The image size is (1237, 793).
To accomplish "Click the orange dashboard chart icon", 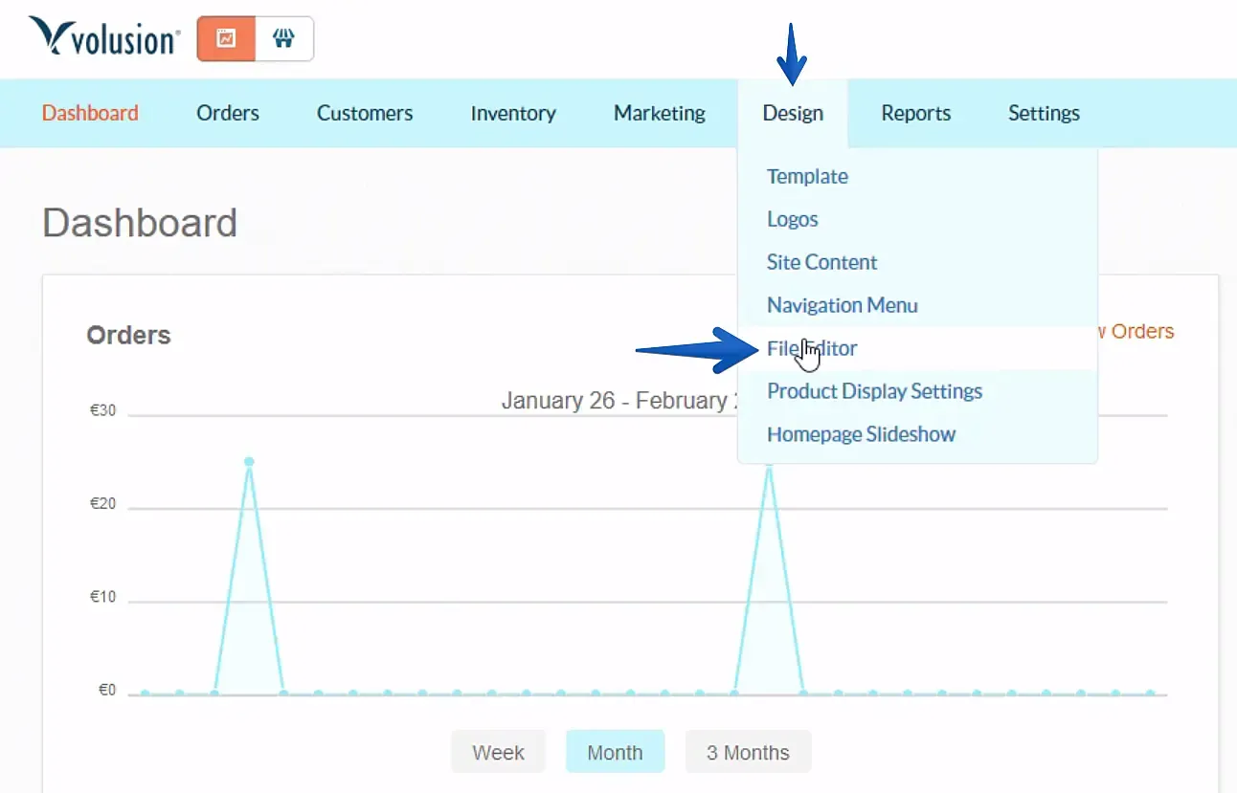I will (227, 39).
